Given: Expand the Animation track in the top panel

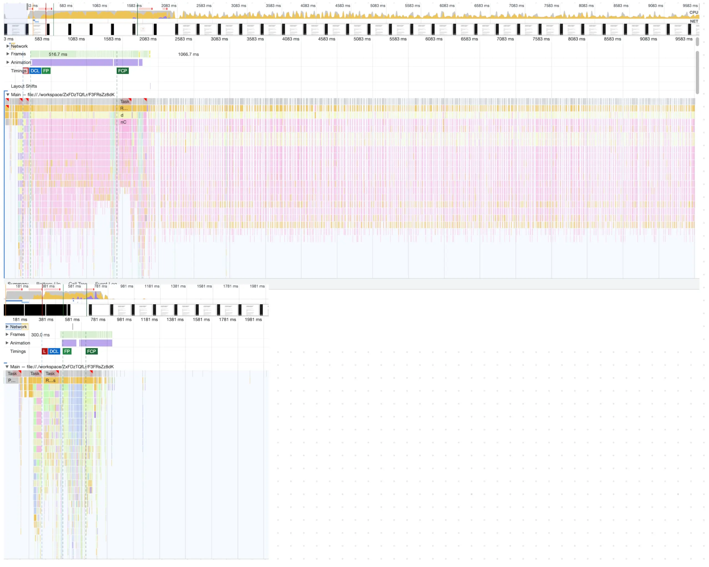Looking at the screenshot, I should (x=8, y=62).
